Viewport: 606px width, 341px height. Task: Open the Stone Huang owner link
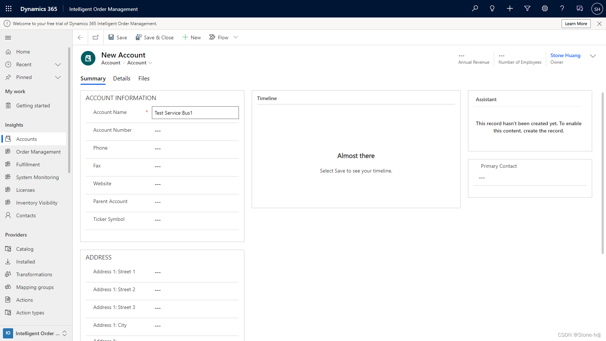pyautogui.click(x=565, y=55)
